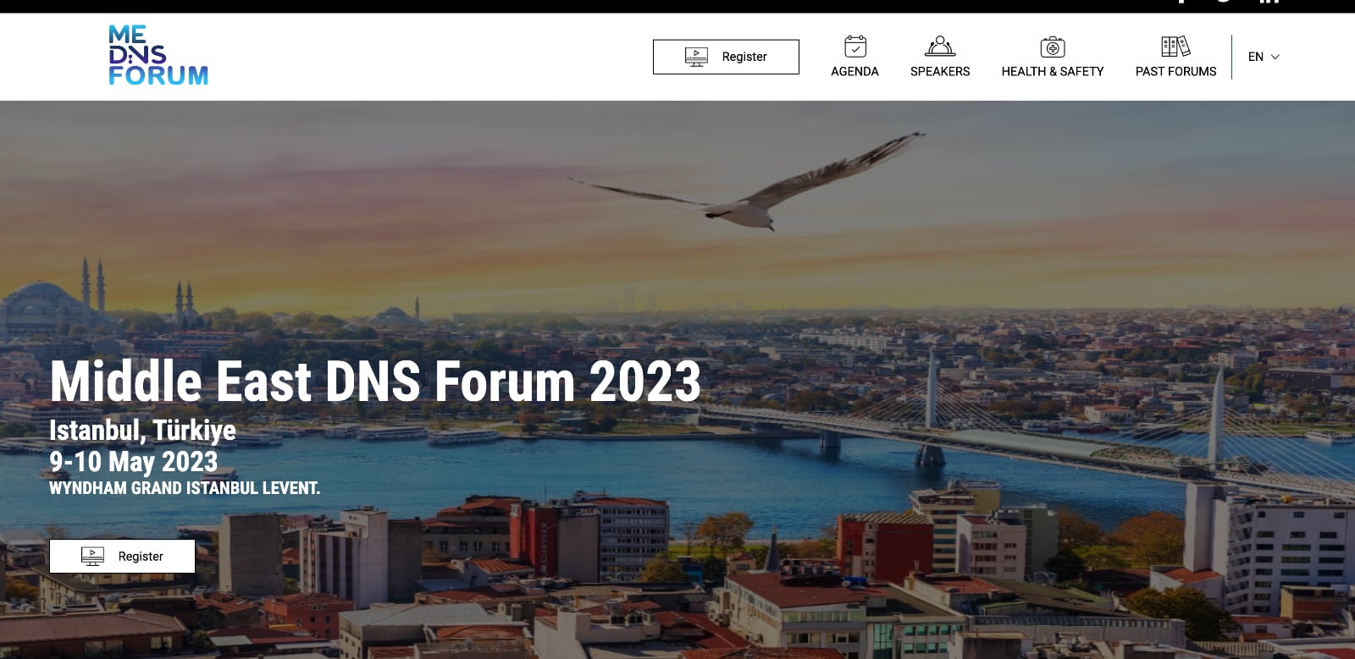Click the 9-10 May 2023 date text
1355x659 pixels.
coord(134,462)
